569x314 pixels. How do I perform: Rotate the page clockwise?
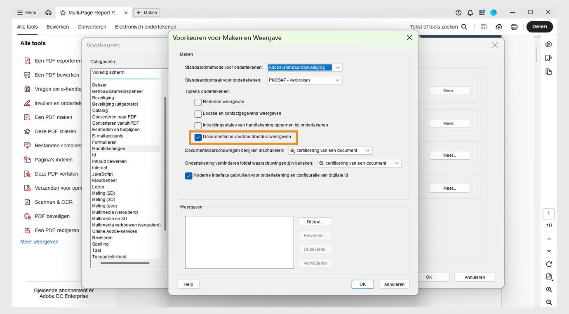tap(549, 264)
